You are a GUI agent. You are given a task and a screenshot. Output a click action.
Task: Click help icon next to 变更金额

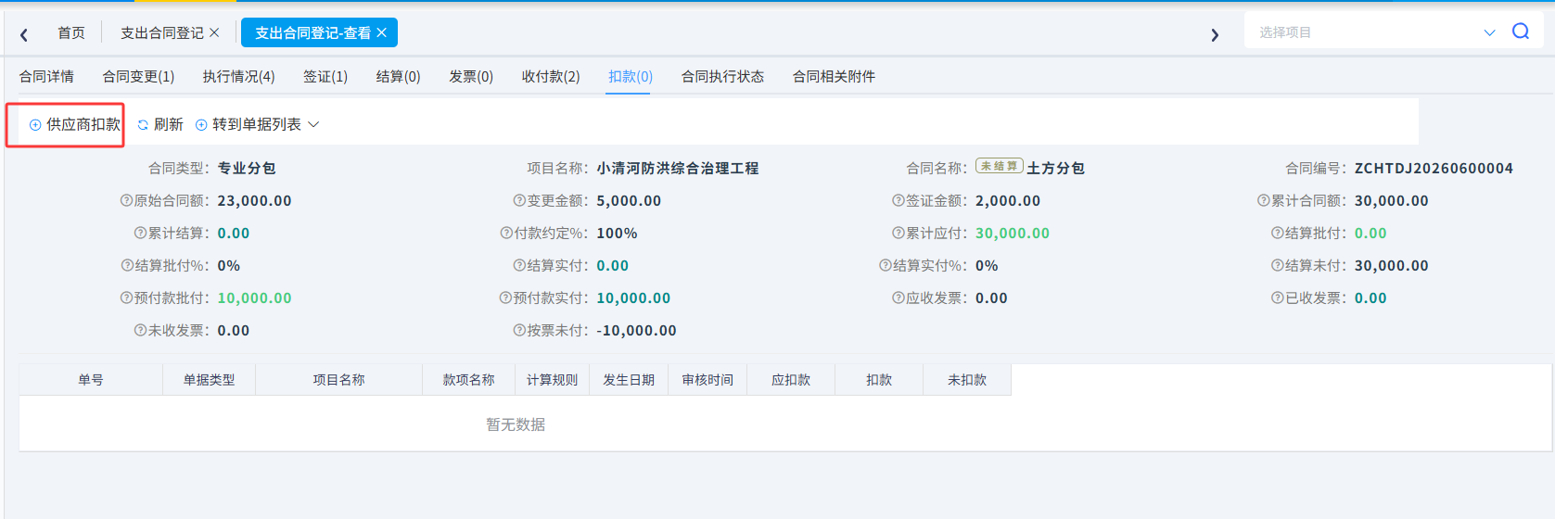(x=519, y=201)
